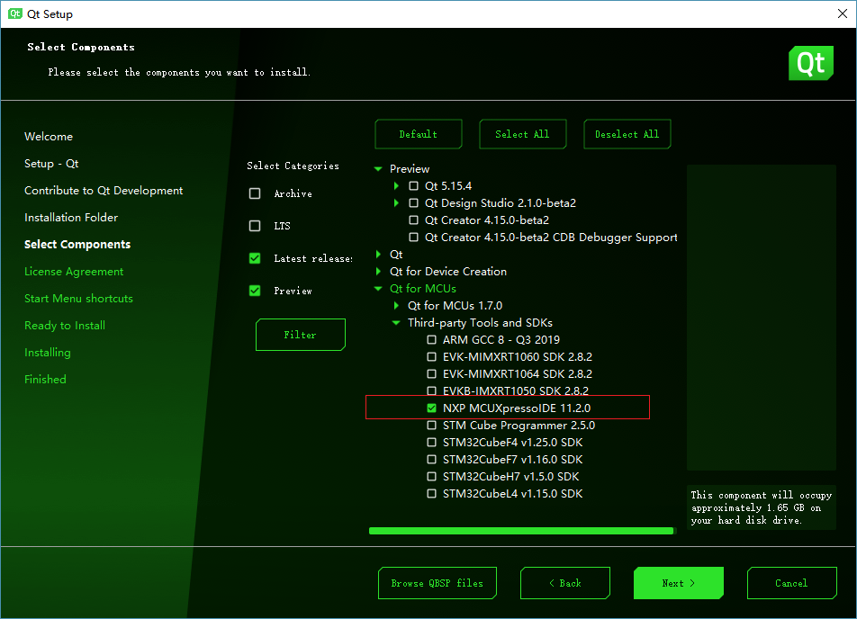
Task: Go Back to the previous step
Action: coord(565,583)
